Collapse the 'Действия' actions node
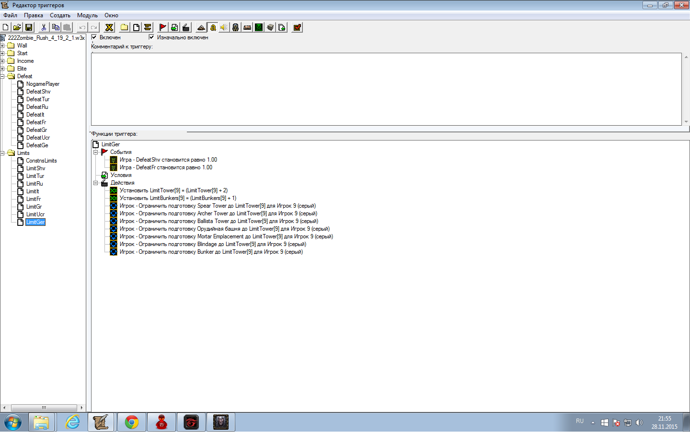 [95, 183]
